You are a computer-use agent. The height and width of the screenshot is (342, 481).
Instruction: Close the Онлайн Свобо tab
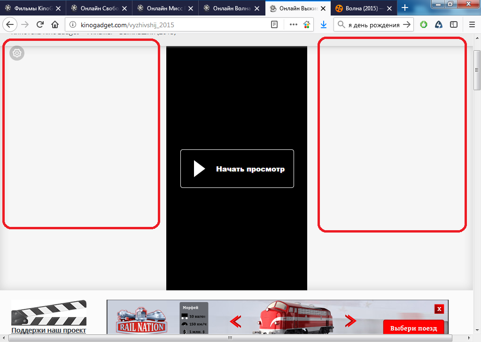(124, 8)
